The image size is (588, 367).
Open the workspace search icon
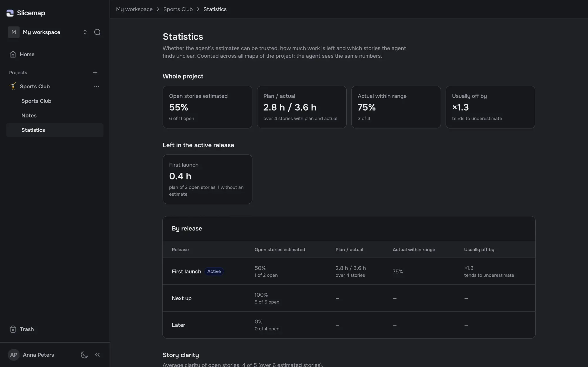pyautogui.click(x=97, y=32)
